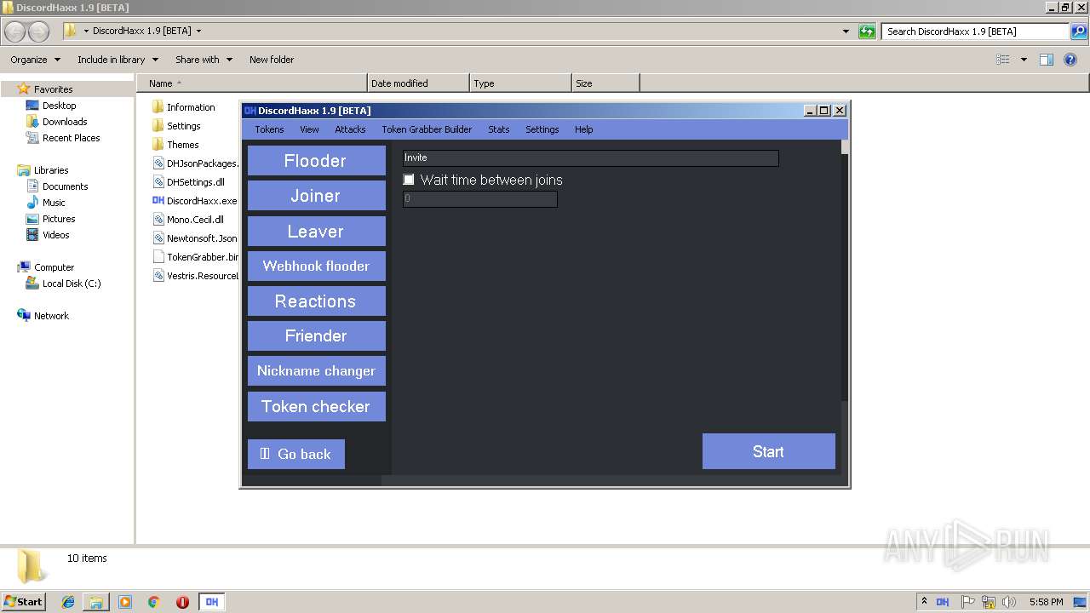Expand the address bar history dropdown
The width and height of the screenshot is (1090, 613).
click(846, 32)
